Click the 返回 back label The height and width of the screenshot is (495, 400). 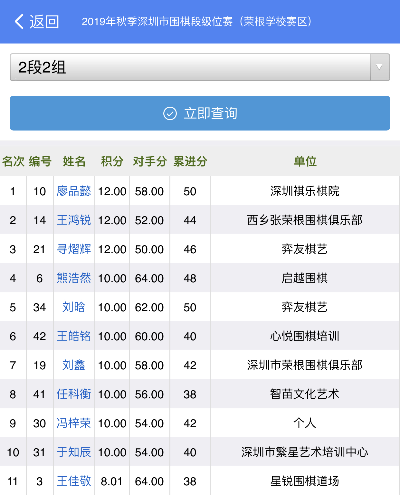[44, 22]
